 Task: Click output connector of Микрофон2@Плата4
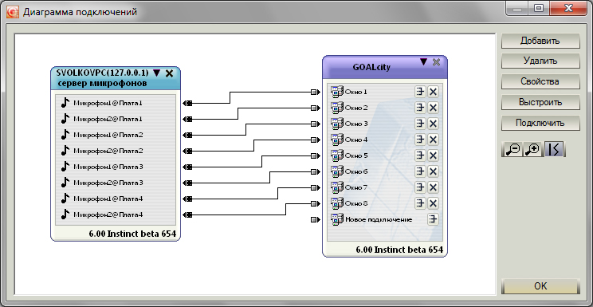click(x=187, y=215)
